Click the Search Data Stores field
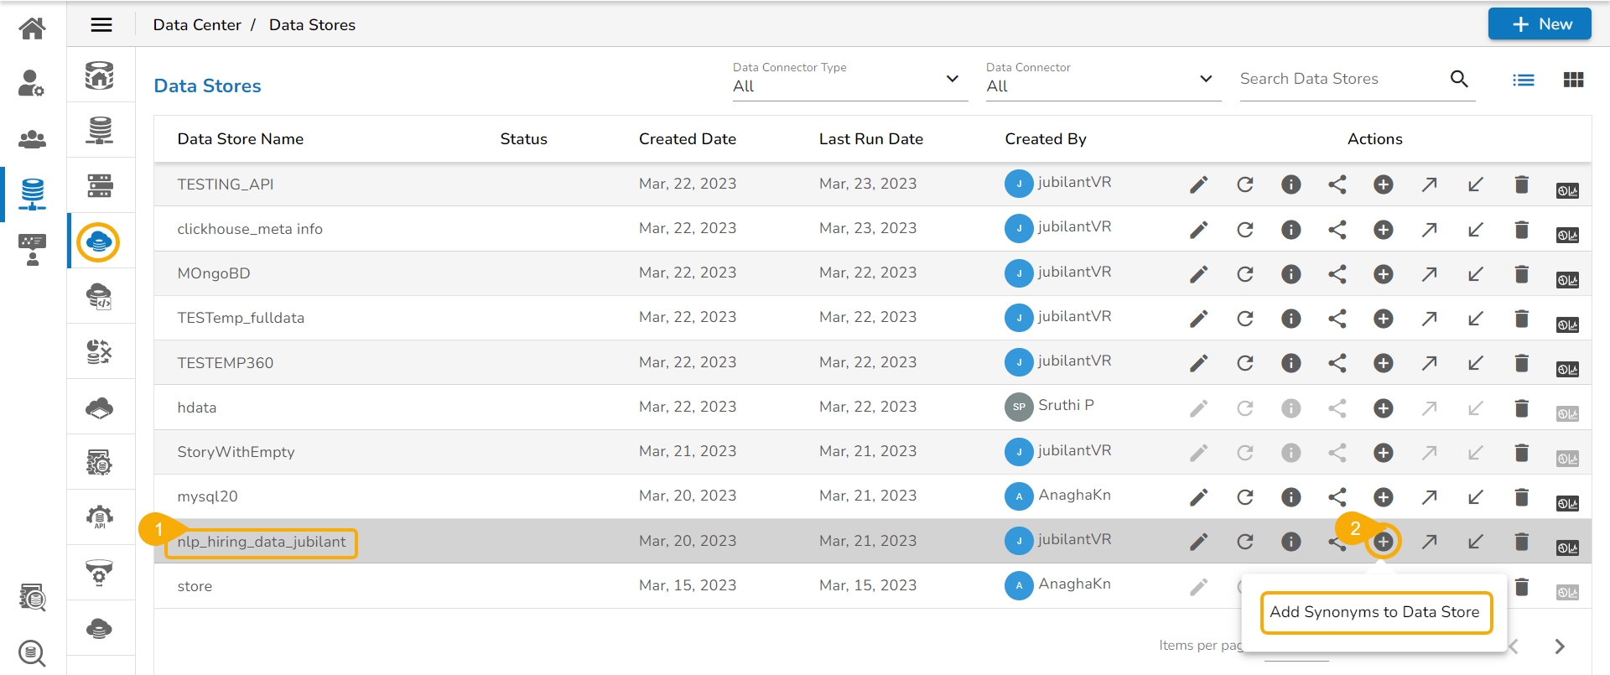Image resolution: width=1610 pixels, height=675 pixels. click(x=1340, y=79)
